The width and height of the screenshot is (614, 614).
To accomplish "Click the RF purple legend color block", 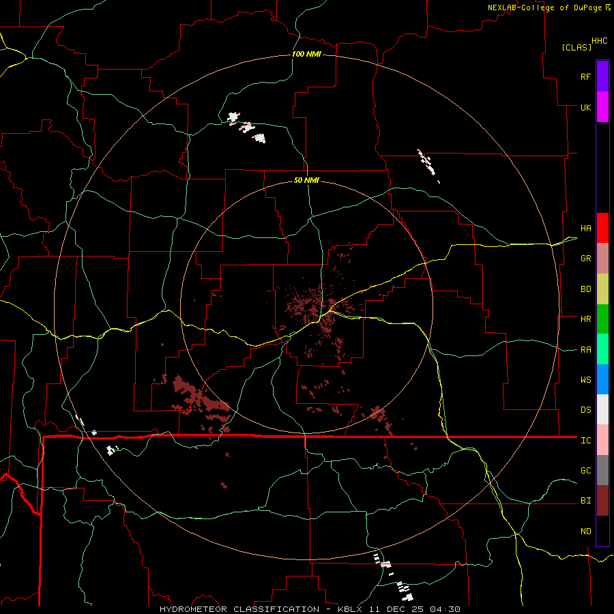I will pos(602,76).
